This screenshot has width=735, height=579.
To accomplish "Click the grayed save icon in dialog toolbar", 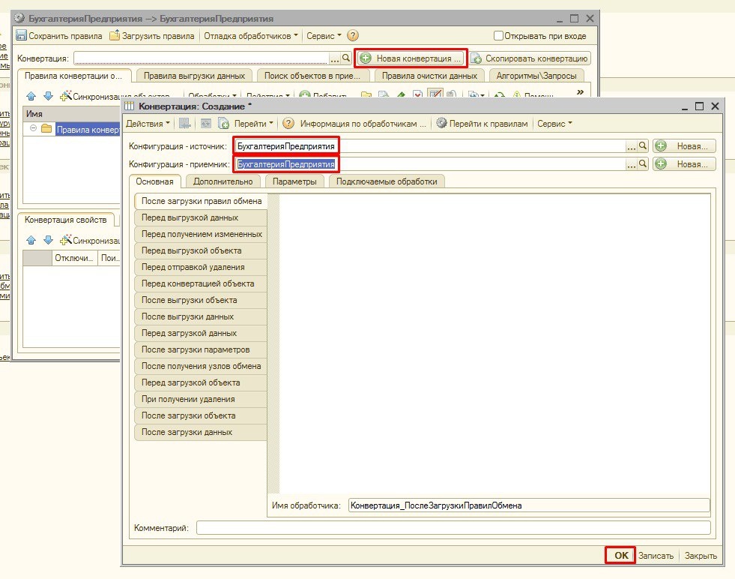I will coord(185,124).
